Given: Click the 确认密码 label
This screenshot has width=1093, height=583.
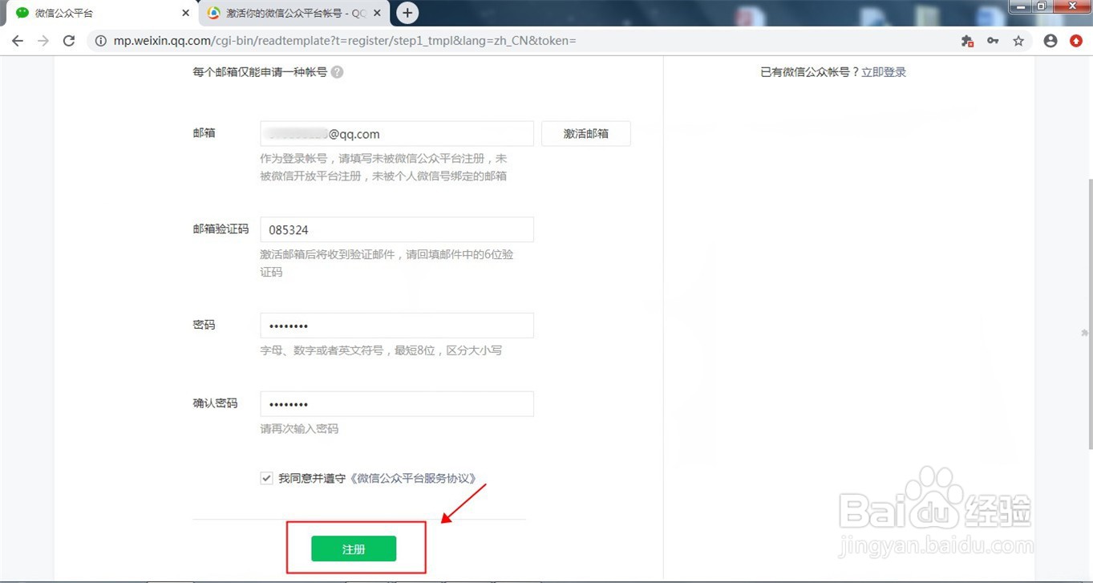Looking at the screenshot, I should [215, 403].
